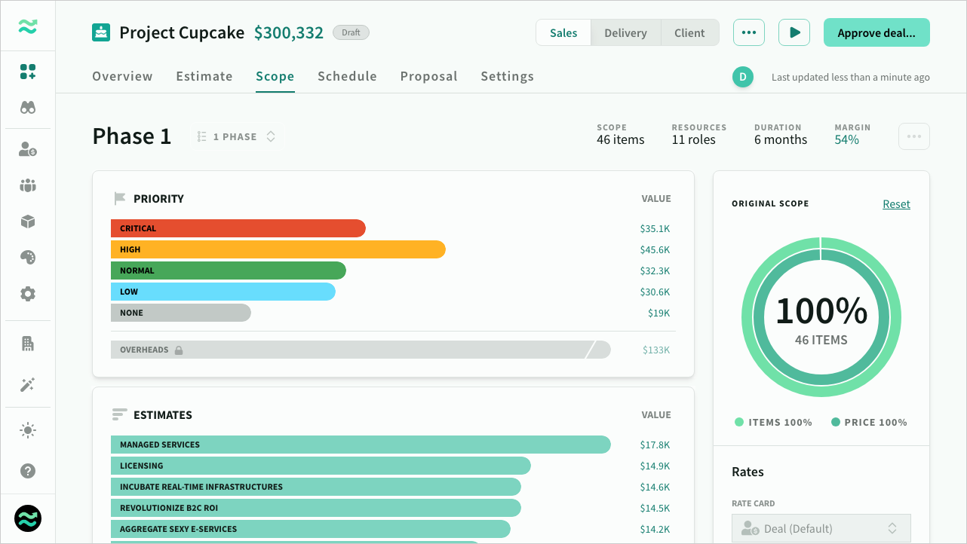Viewport: 967px width, 544px height.
Task: Click the orange HIGH priority bar
Action: [278, 249]
